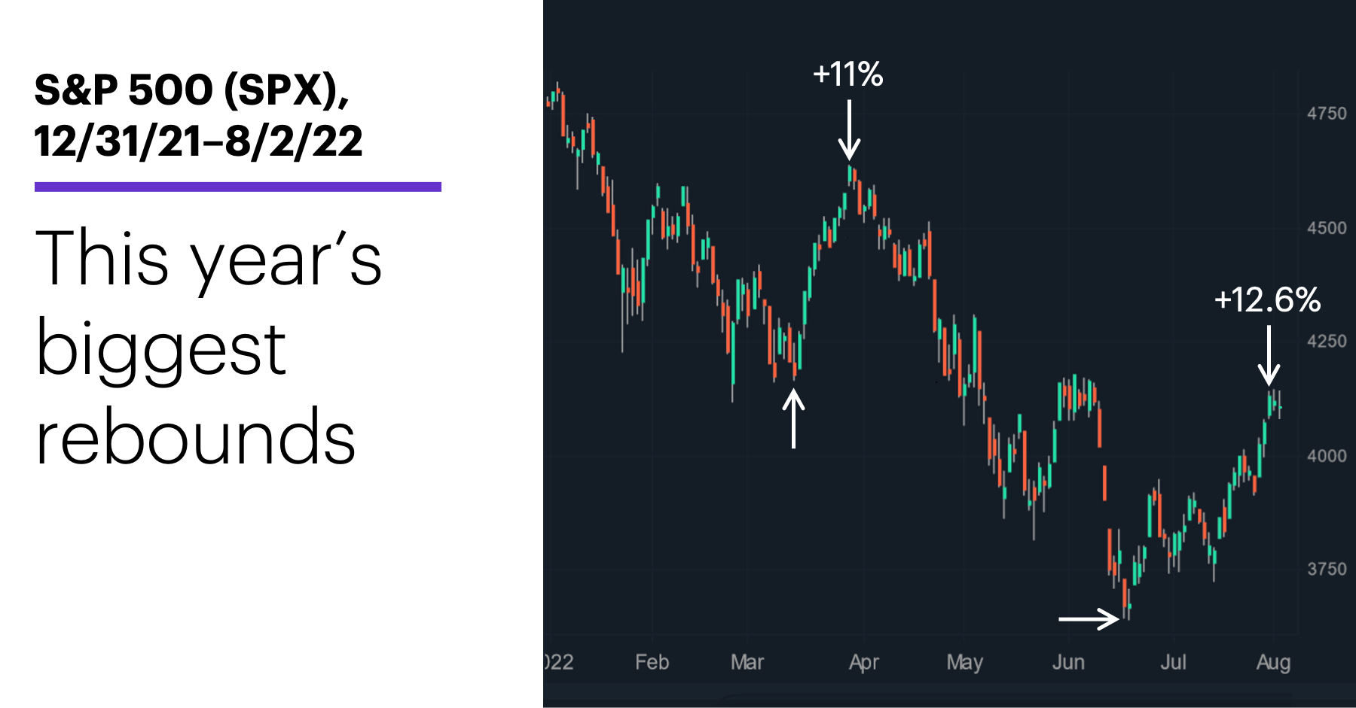Click the 4000 price axis label
Screen dimensions: 1356x708
tap(1327, 456)
